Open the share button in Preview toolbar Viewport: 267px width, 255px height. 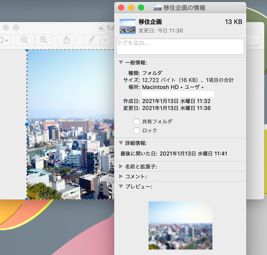click(x=66, y=40)
